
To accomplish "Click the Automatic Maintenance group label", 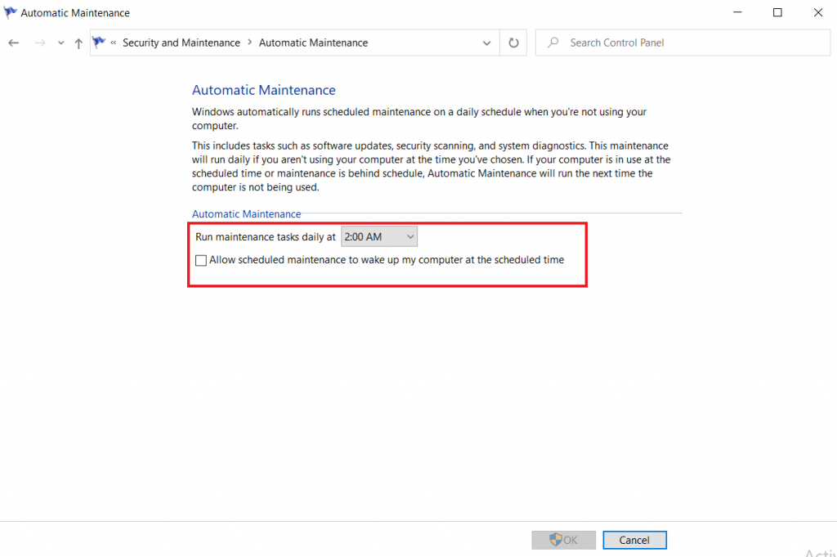I will click(x=247, y=213).
